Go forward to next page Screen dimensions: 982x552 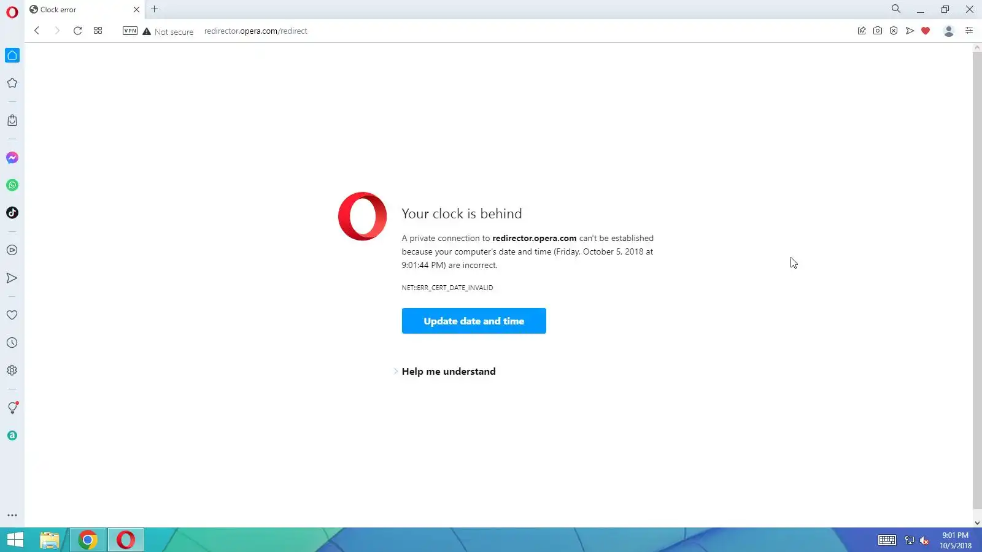click(57, 31)
